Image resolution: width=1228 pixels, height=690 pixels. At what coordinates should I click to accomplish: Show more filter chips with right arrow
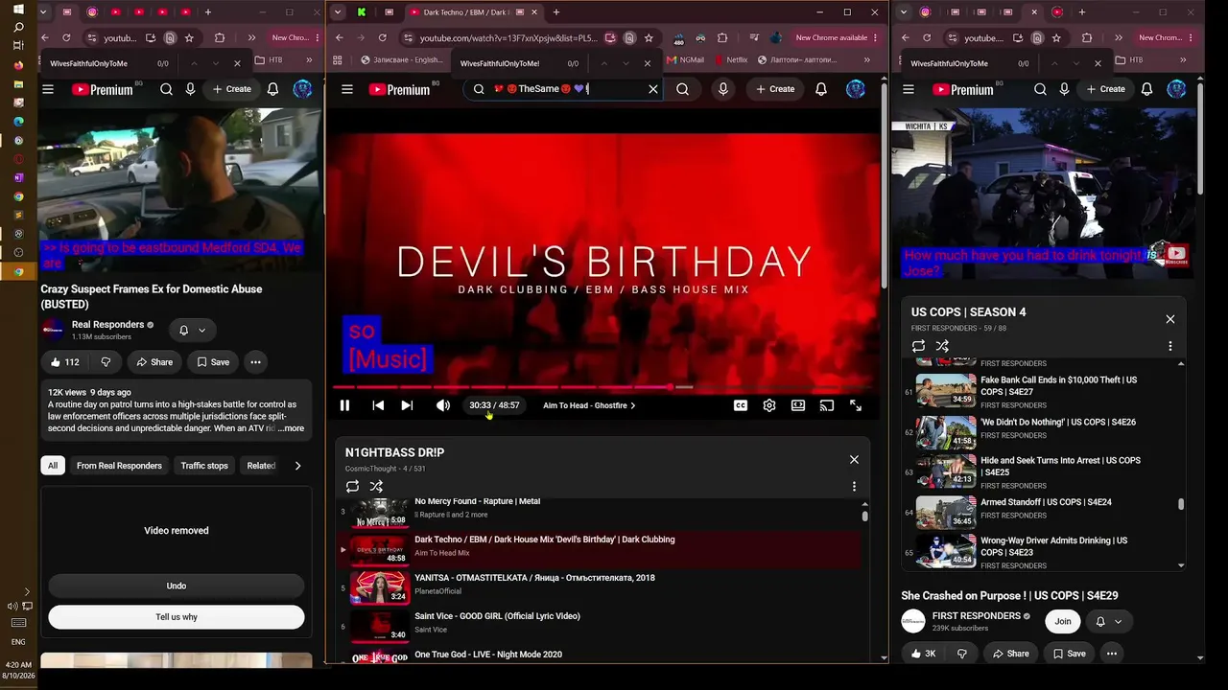point(297,466)
